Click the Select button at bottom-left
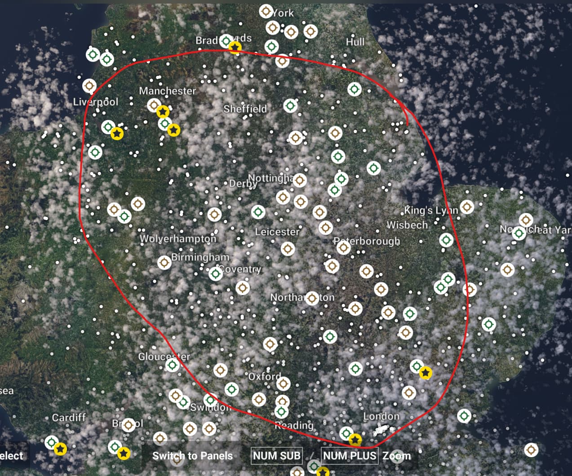This screenshot has width=572, height=476. (x=11, y=456)
